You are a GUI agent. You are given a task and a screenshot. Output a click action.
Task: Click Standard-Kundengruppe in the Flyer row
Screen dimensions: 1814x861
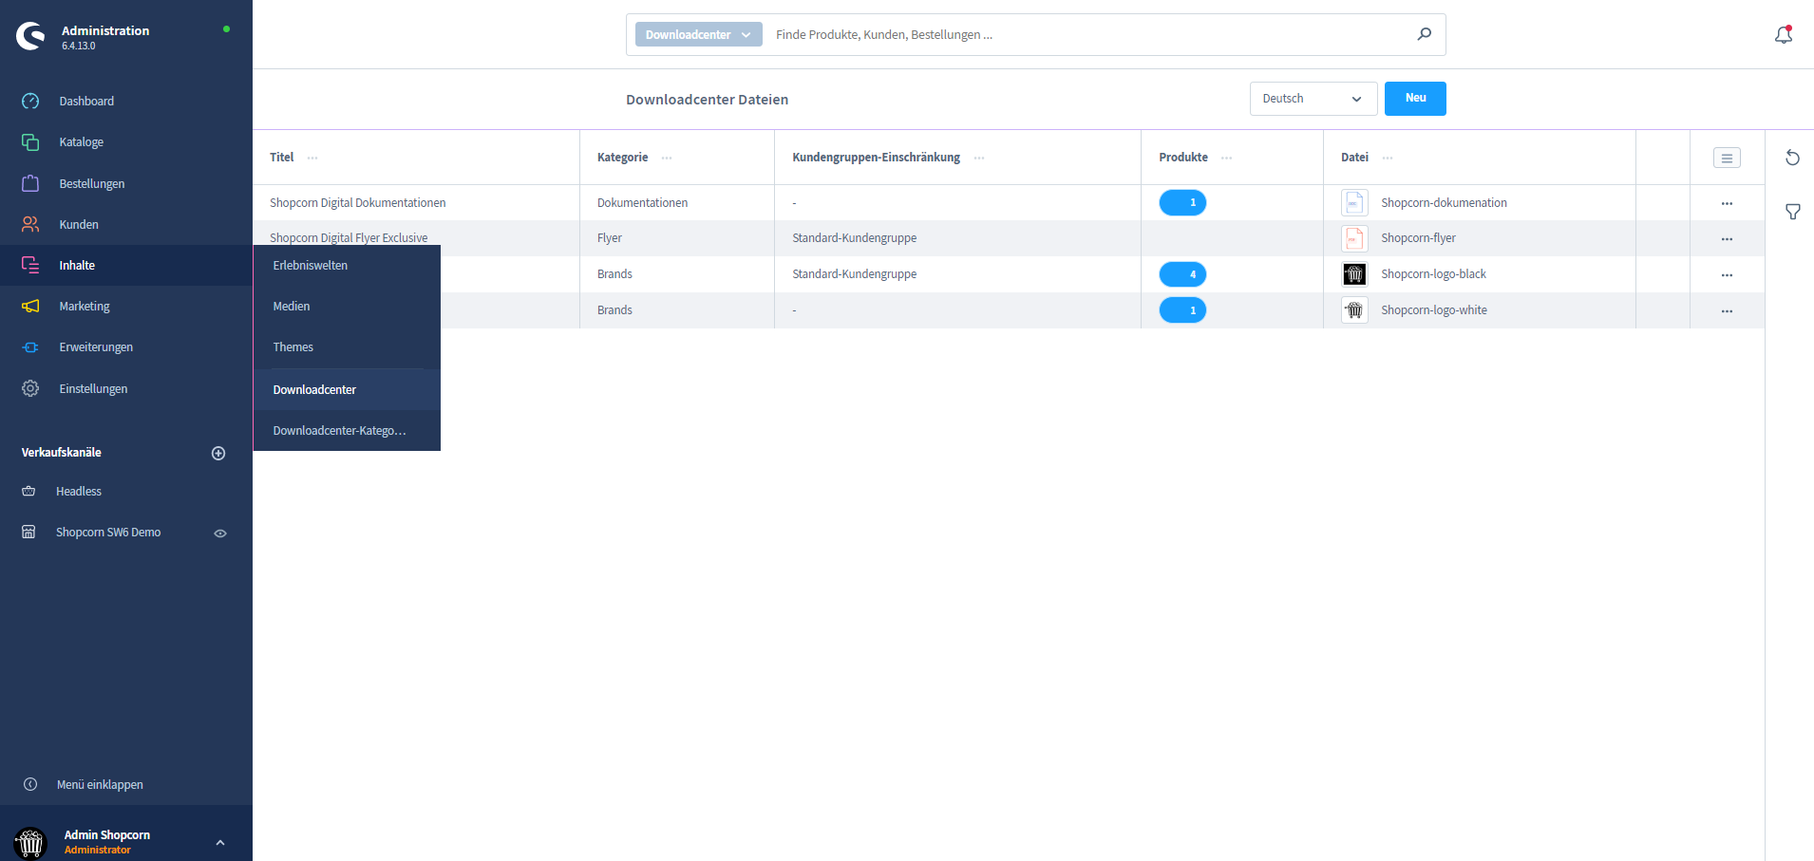click(854, 237)
